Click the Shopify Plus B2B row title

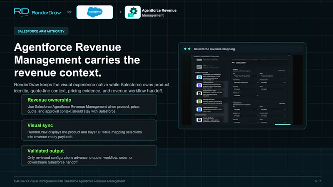(x=209, y=100)
